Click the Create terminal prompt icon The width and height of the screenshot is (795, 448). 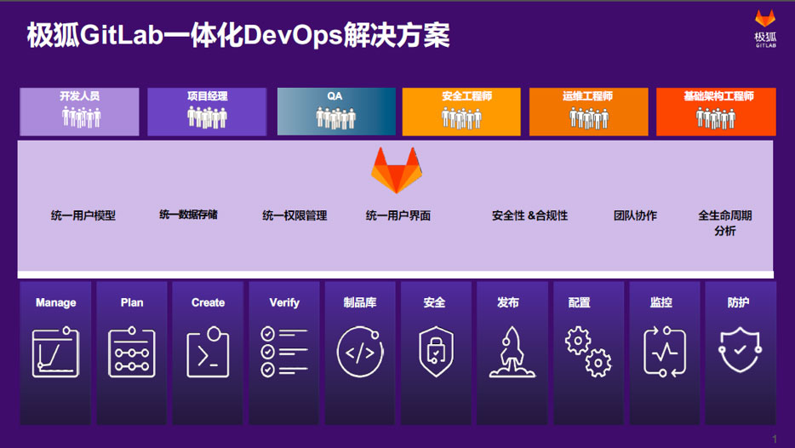208,352
